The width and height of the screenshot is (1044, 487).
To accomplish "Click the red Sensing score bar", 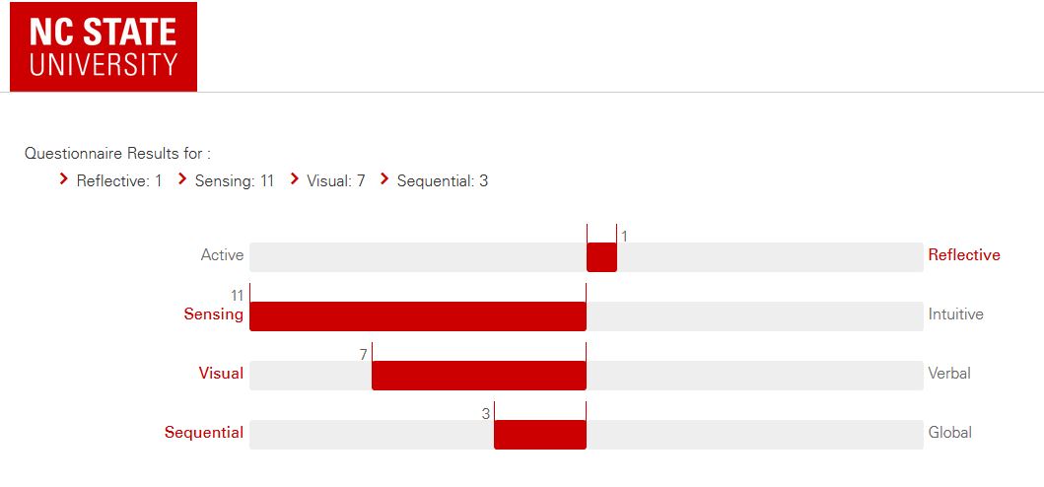I will pyautogui.click(x=417, y=316).
